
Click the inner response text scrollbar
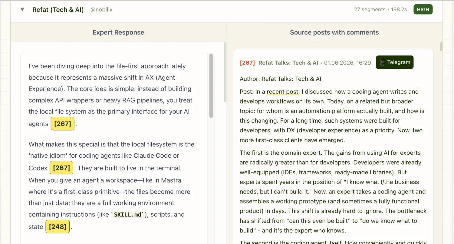coord(211,86)
